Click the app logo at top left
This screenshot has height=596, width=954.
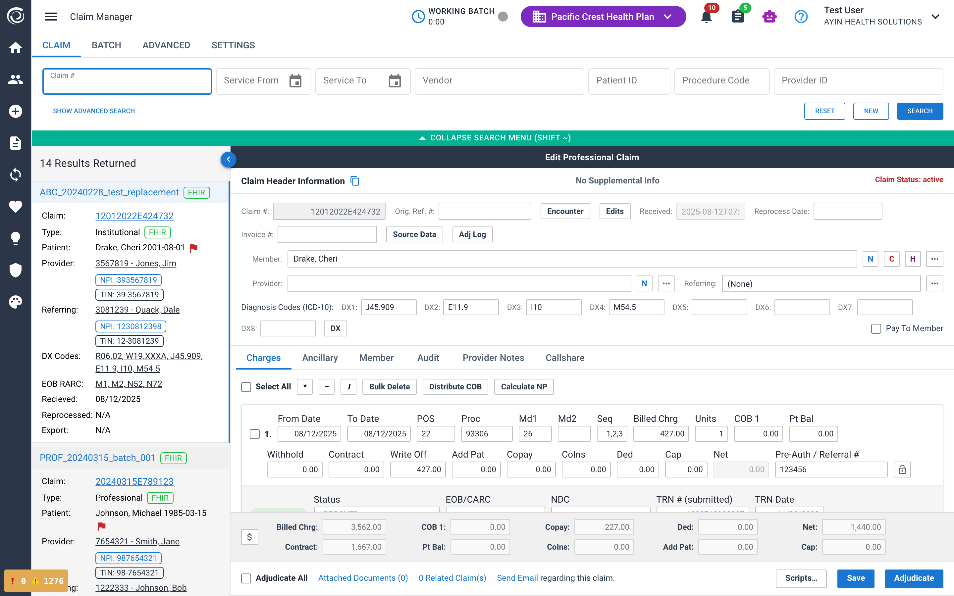(15, 16)
